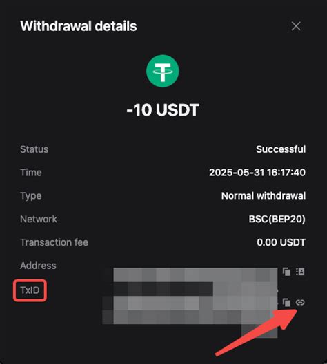
Task: Click the Time label
Action: 31,173
